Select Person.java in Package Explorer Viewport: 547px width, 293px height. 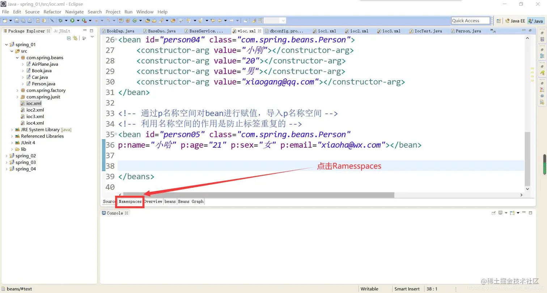tap(43, 84)
